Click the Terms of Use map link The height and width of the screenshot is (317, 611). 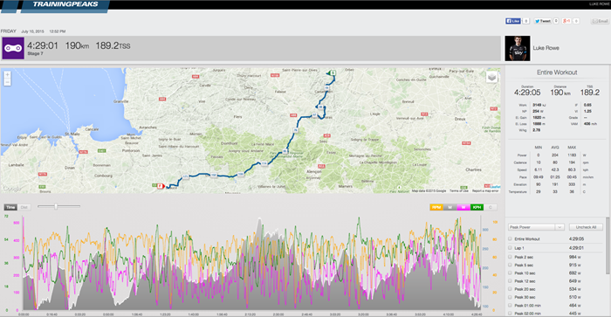(459, 191)
